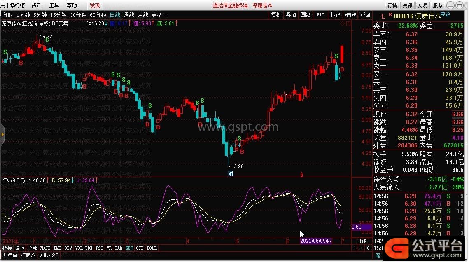
Task: Expand the 扩展∧ panel
Action: 28,255
